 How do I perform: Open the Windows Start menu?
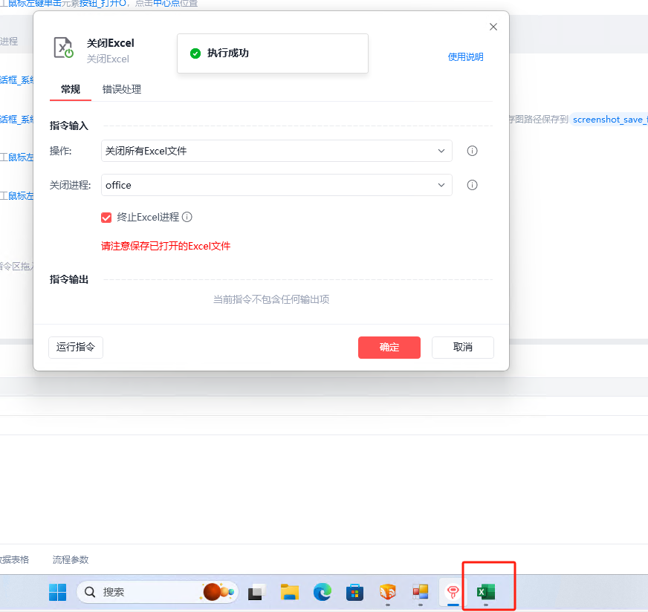pos(57,592)
